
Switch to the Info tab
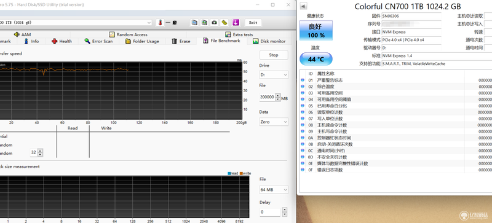(x=31, y=41)
